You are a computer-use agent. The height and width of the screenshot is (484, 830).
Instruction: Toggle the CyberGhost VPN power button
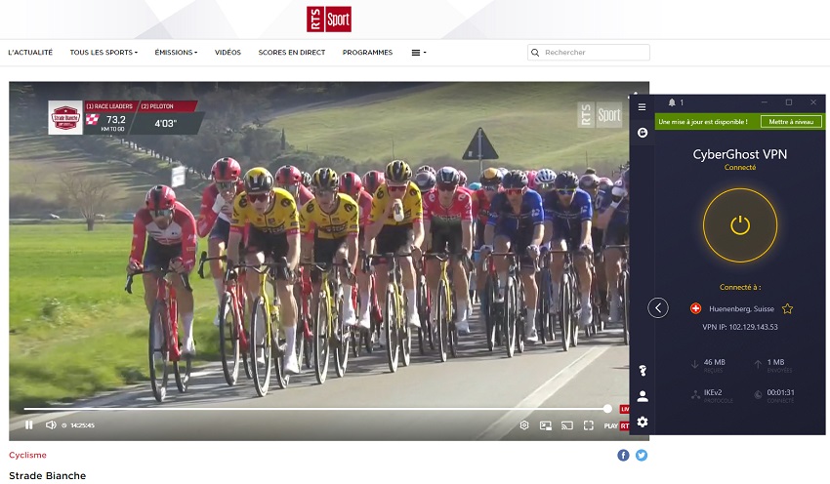(x=740, y=225)
